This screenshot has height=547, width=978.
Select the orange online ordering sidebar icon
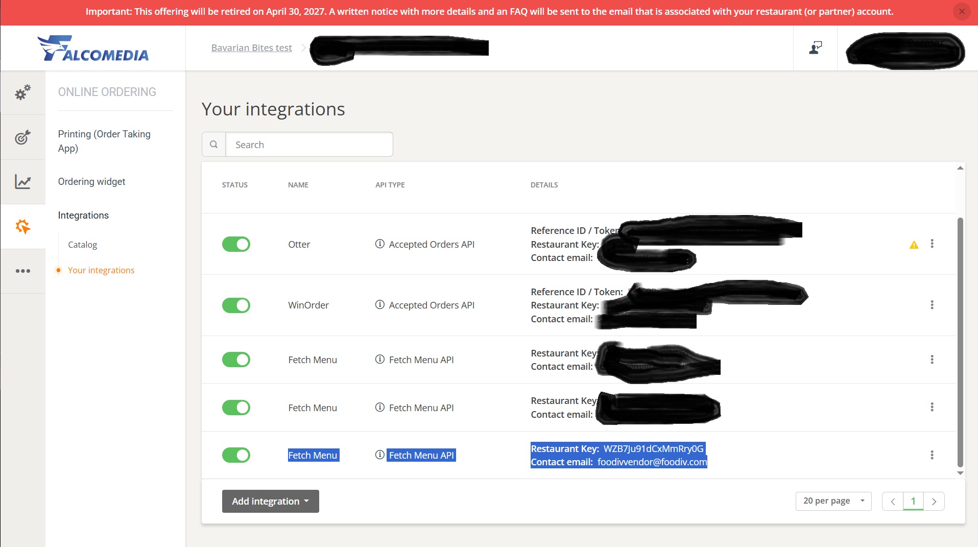22,226
